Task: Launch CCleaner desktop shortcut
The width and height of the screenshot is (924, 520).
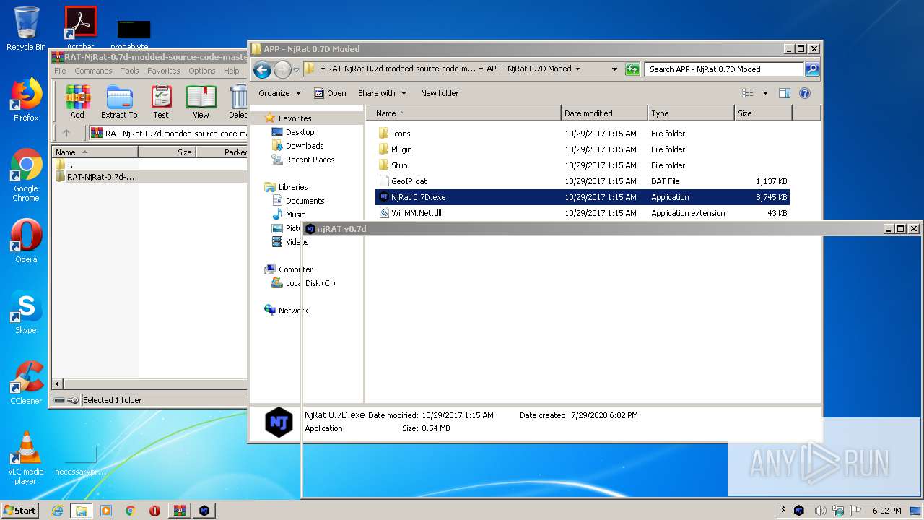Action: point(26,383)
